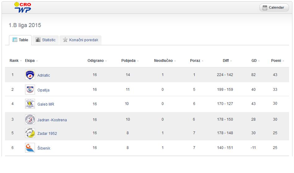
Task: Sort by Poeni column header
Action: click(278, 61)
